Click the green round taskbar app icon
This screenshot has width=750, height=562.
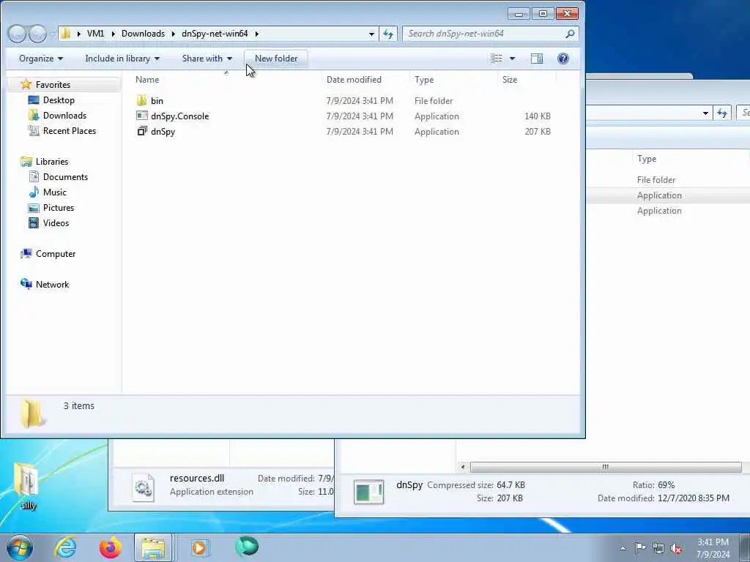coord(246,546)
